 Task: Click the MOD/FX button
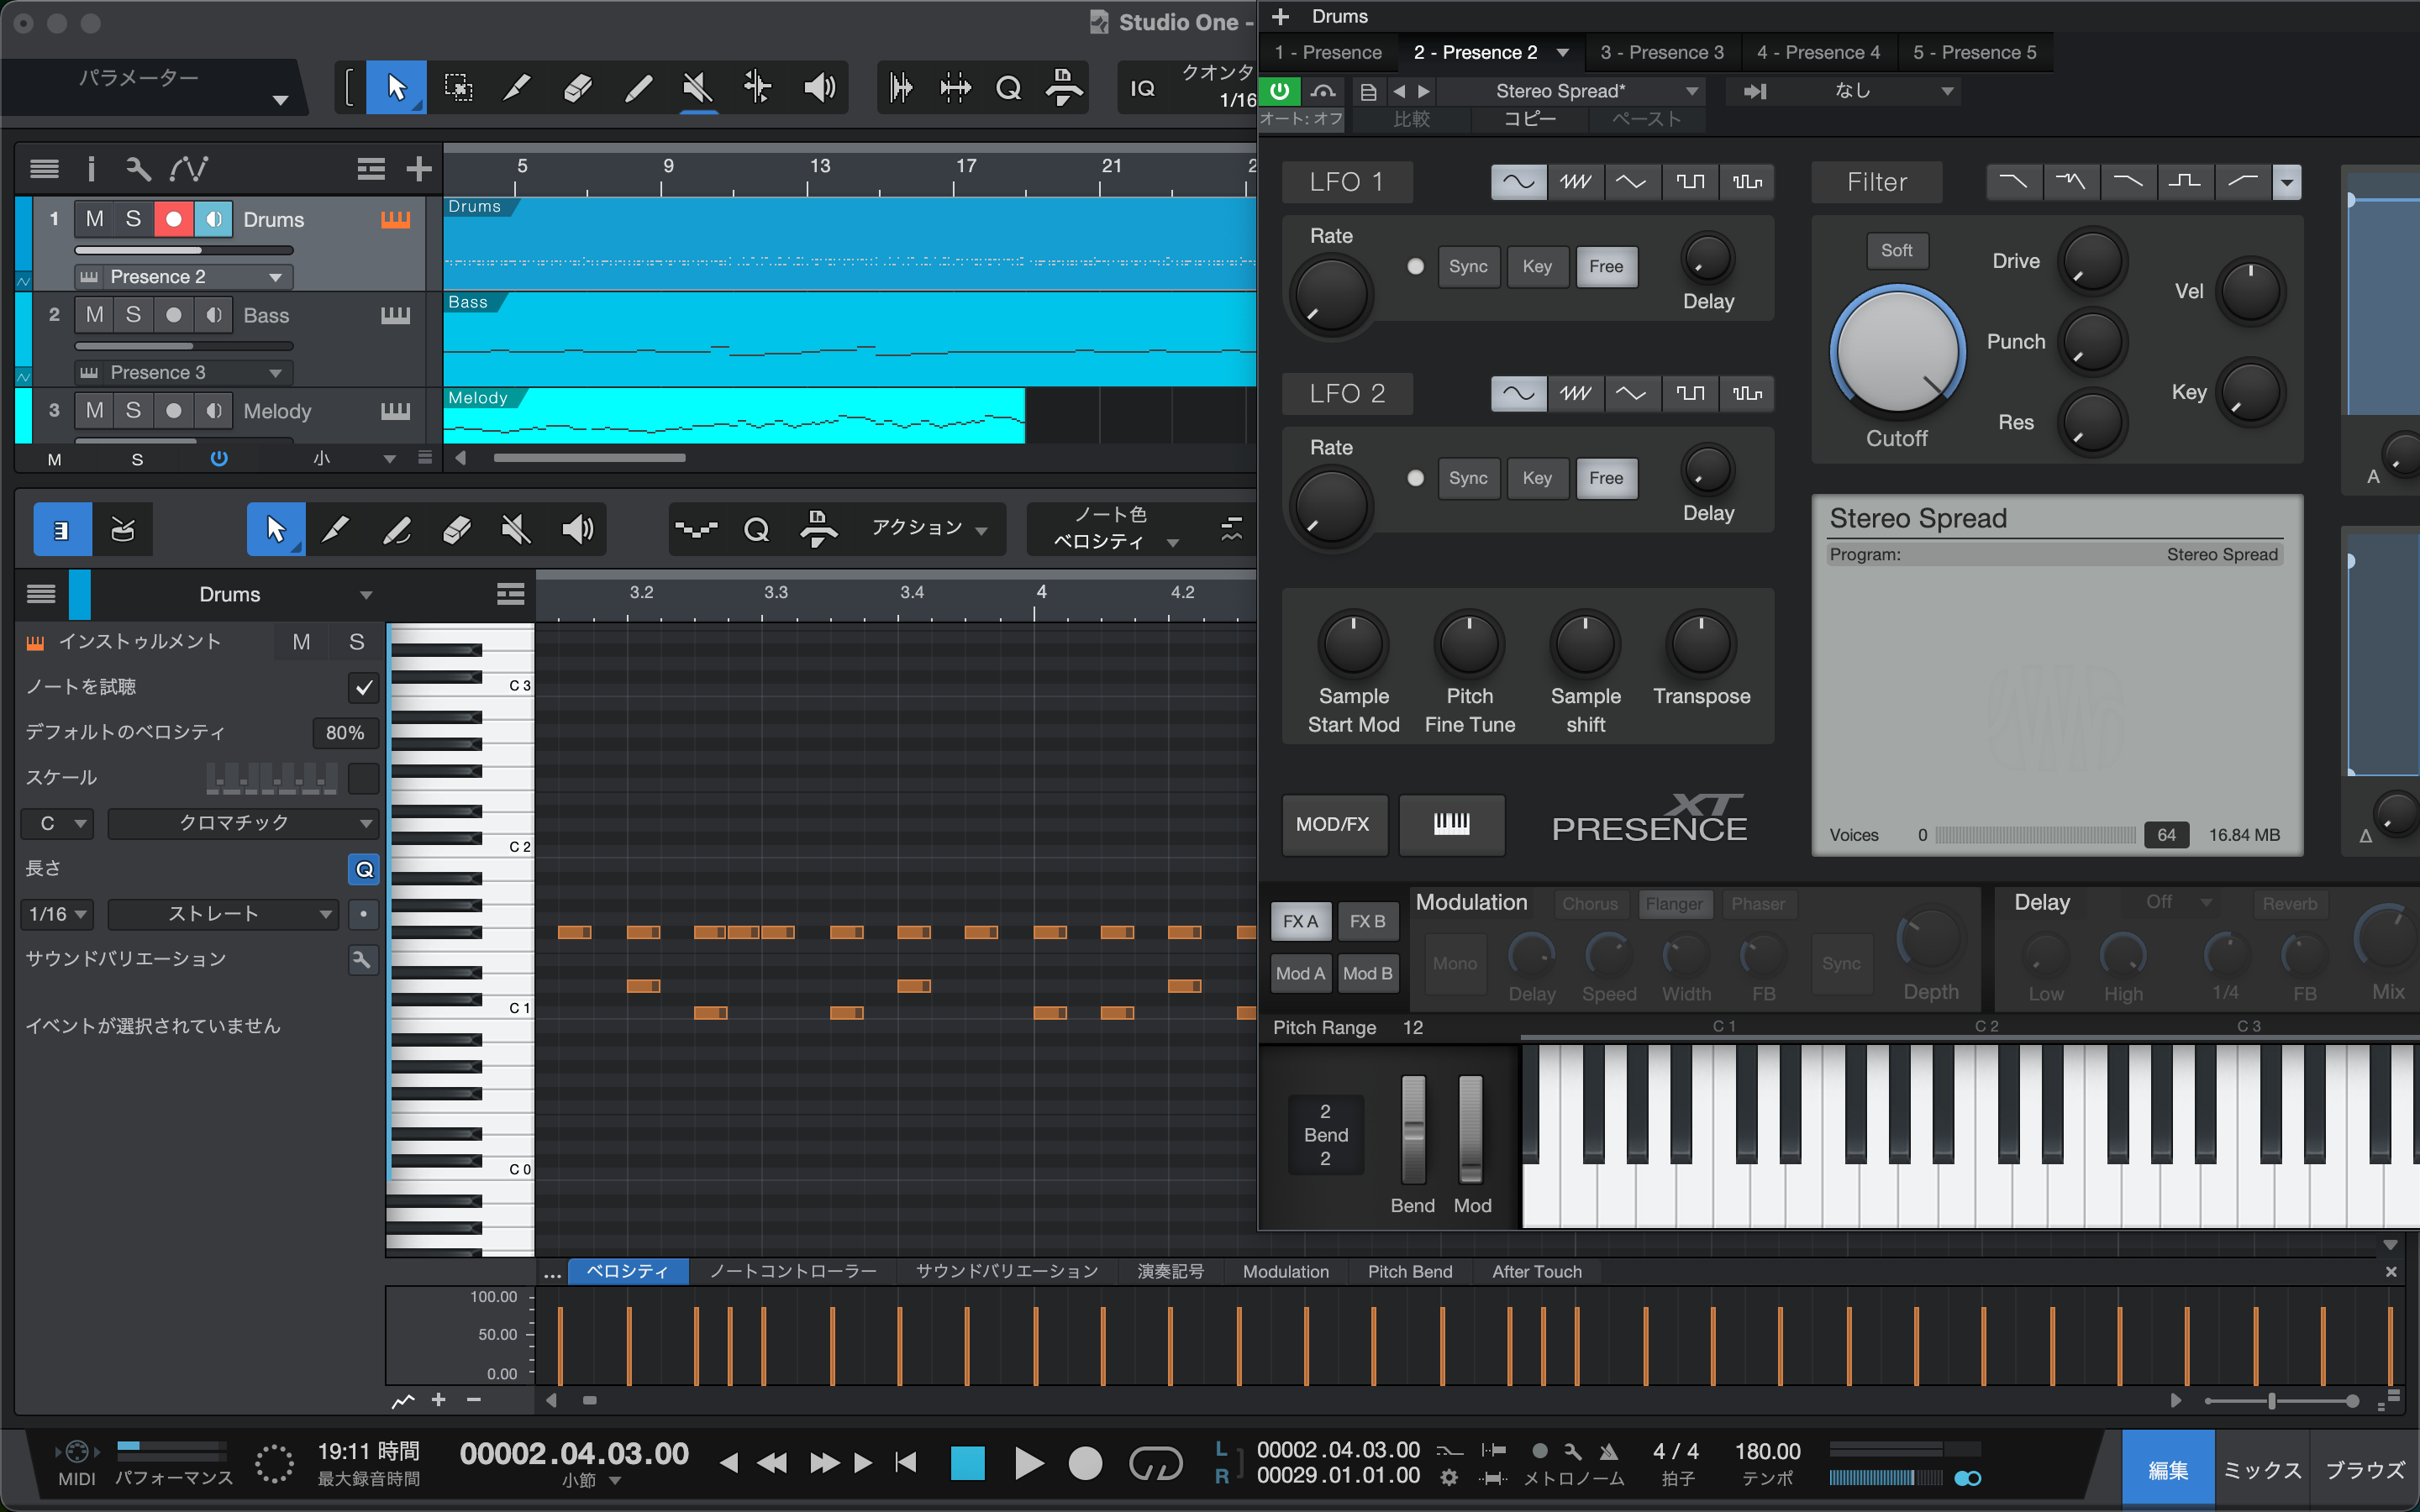point(1333,824)
